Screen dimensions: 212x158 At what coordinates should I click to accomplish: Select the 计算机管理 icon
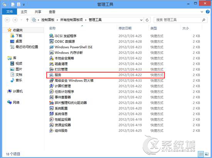coord(52,86)
